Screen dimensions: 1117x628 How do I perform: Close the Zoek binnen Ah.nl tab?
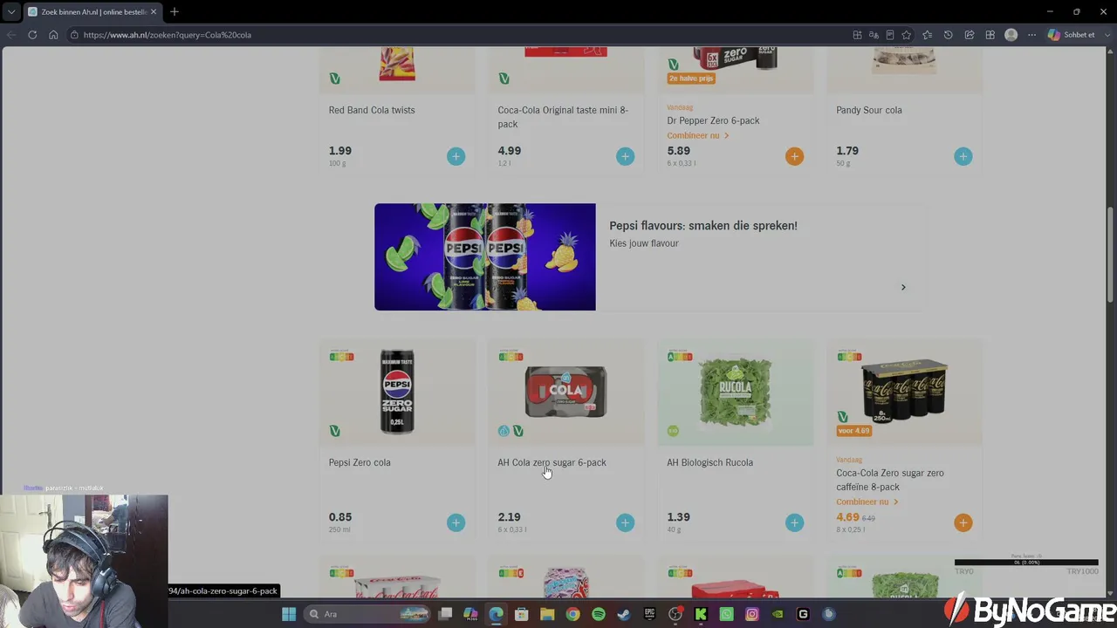click(x=154, y=11)
